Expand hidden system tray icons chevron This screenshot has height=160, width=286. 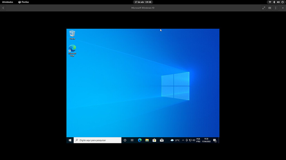183,140
